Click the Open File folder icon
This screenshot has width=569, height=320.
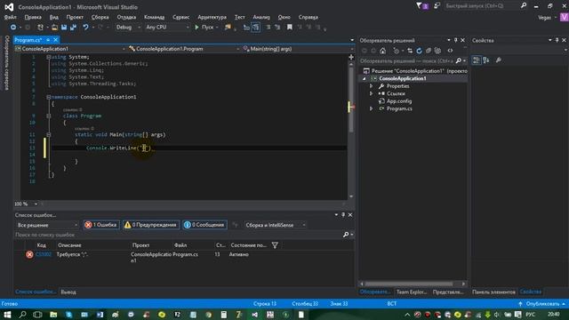click(x=54, y=28)
